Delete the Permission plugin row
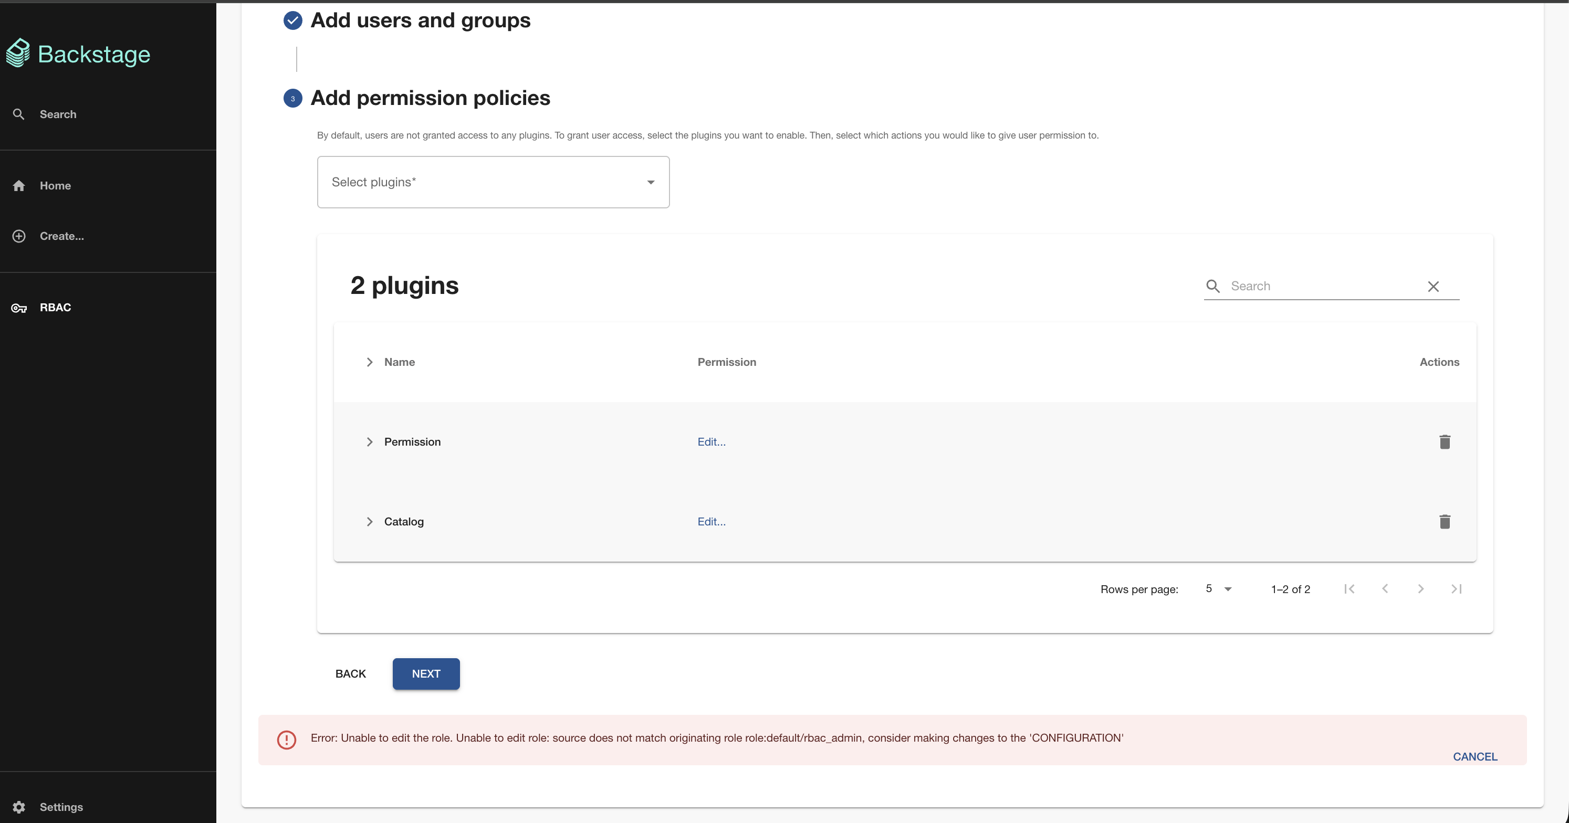 tap(1444, 441)
